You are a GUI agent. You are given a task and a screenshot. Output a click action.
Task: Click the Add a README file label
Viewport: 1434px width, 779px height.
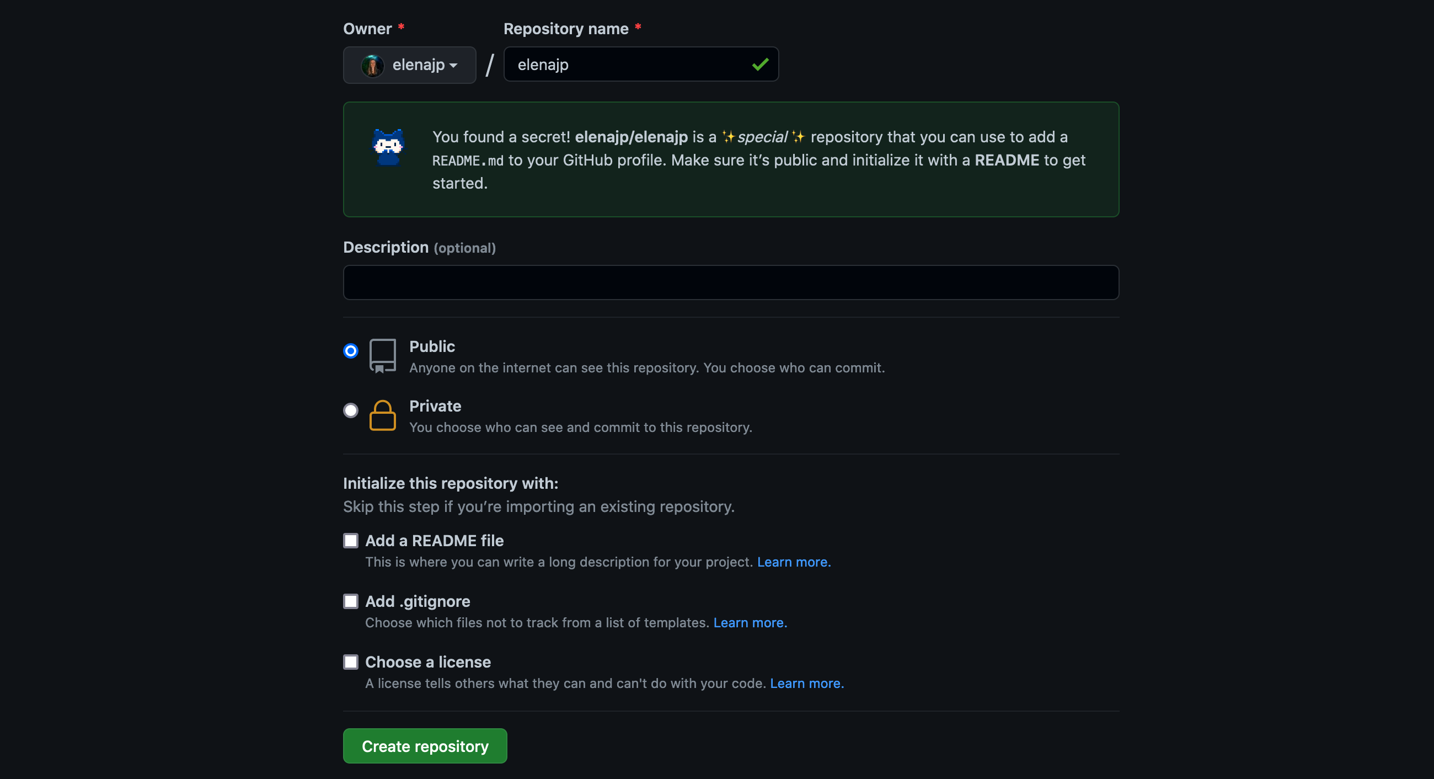coord(434,541)
